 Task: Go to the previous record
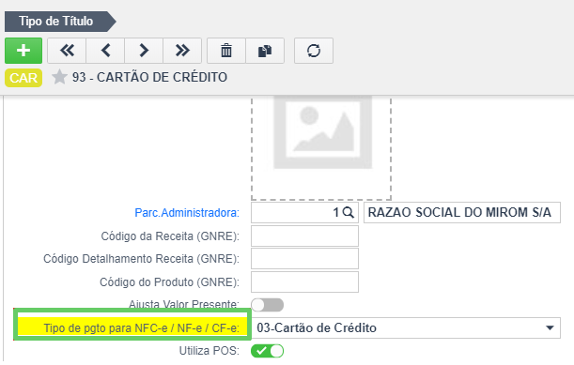coord(105,51)
